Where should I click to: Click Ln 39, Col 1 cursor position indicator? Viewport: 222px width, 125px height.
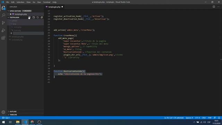[x=174, y=118]
